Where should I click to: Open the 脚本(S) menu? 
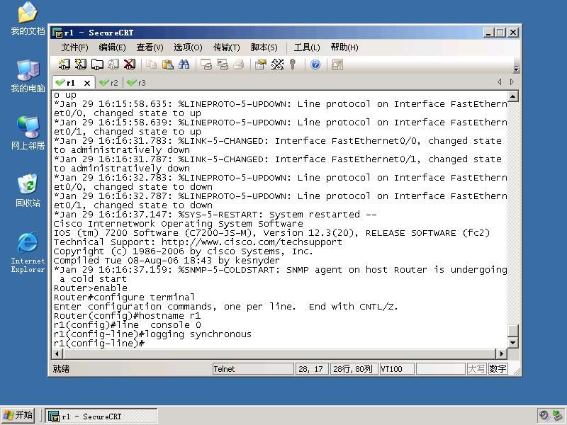[264, 47]
